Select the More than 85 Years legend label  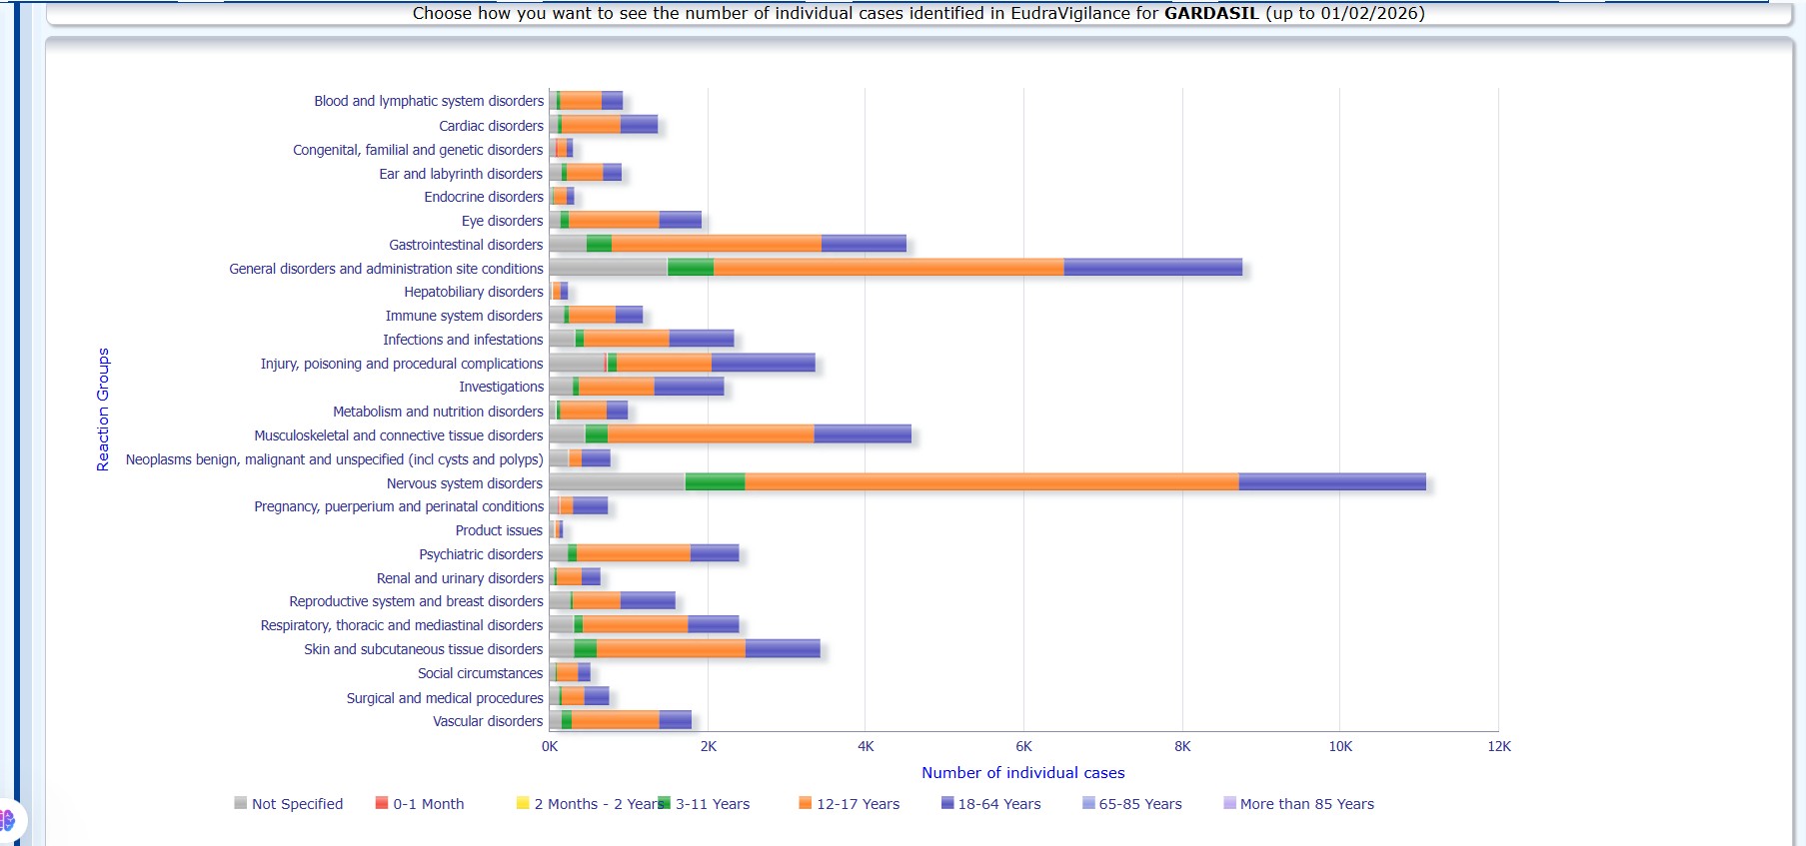1306,804
